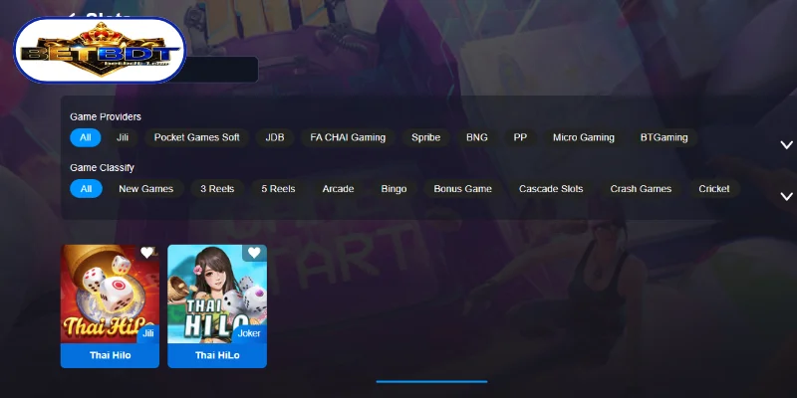Open the Jili Thai Hilo game thumbnail
This screenshot has height=398, width=797.
coord(110,294)
